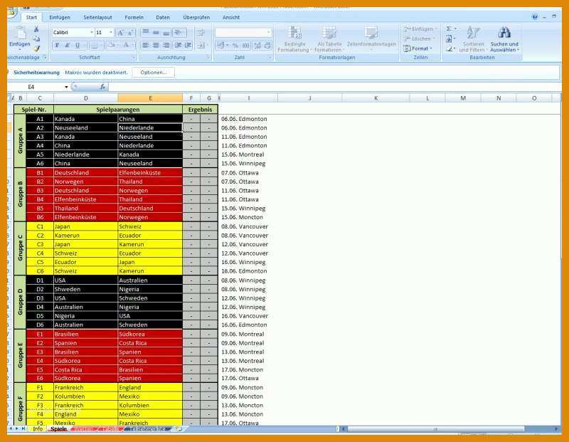Open the Format cells dropdown
This screenshot has height=442, width=569.
click(x=418, y=48)
